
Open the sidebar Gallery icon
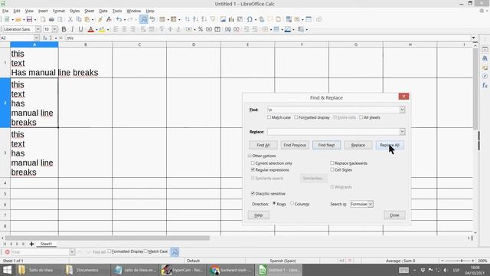[485, 67]
